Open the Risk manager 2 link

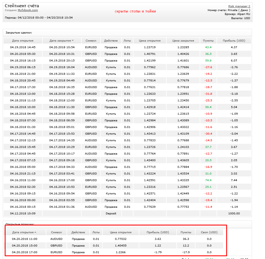239,6
